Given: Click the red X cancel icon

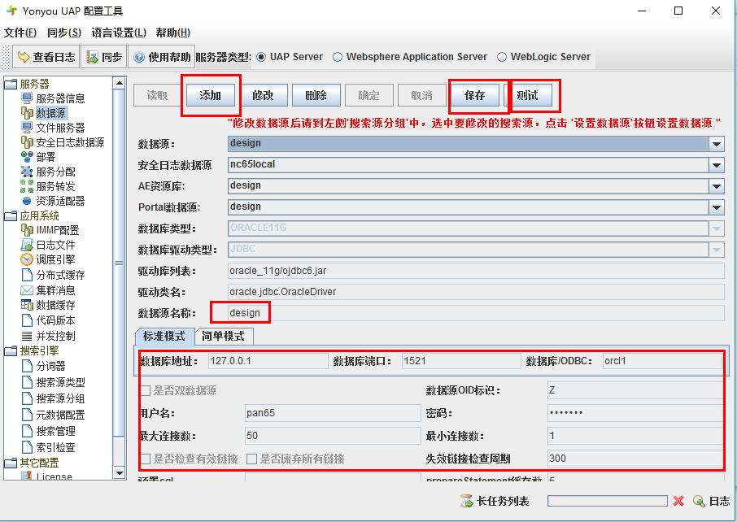Looking at the screenshot, I should pyautogui.click(x=678, y=502).
